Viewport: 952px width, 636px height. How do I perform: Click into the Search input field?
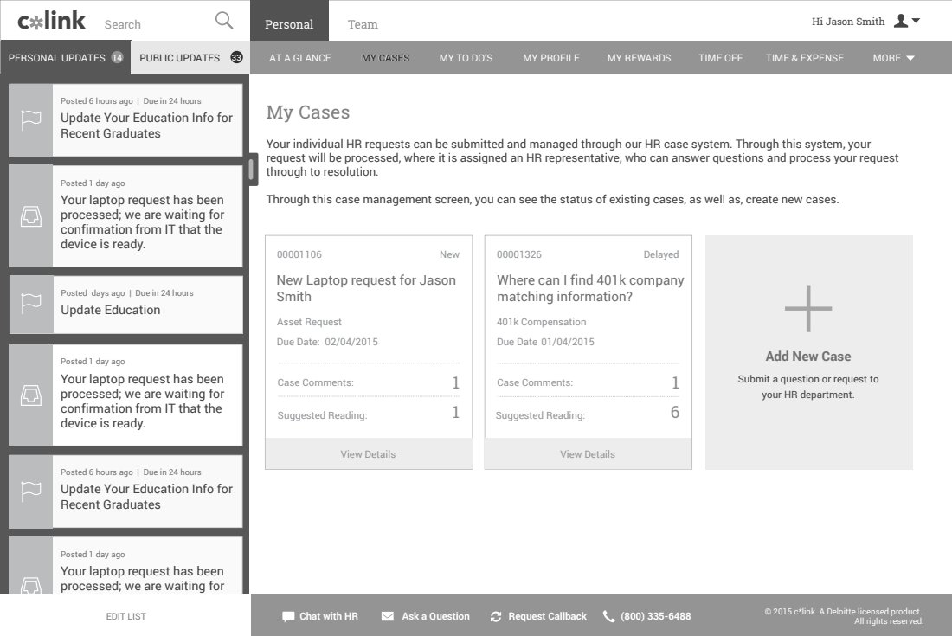156,24
